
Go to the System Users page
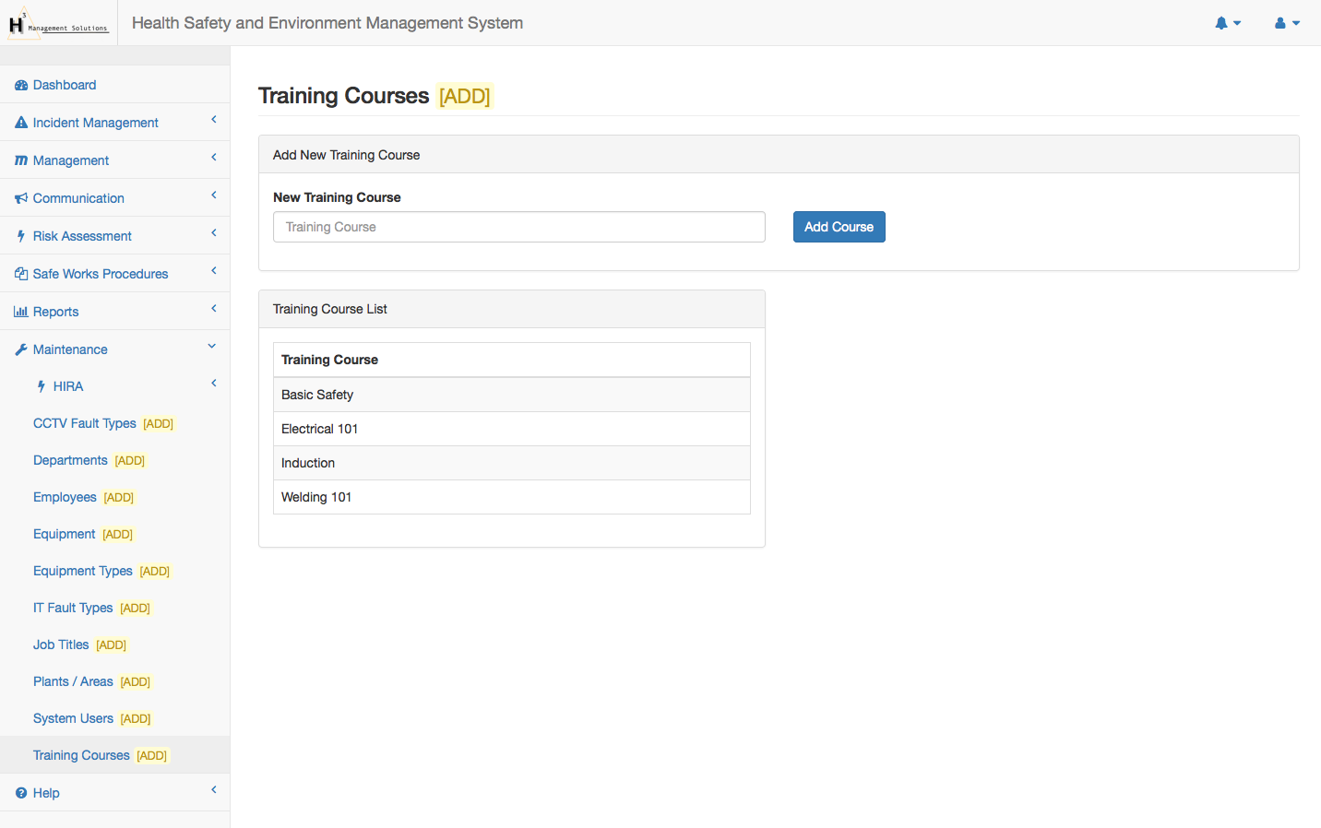tap(73, 718)
